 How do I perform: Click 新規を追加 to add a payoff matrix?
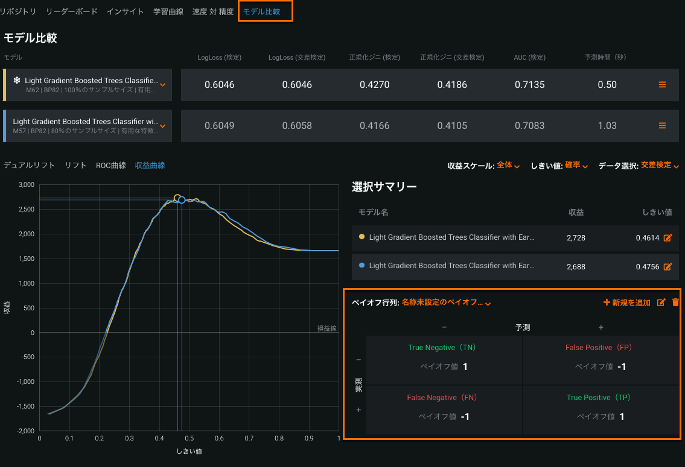pyautogui.click(x=627, y=302)
